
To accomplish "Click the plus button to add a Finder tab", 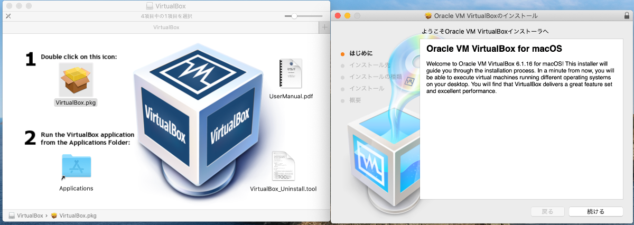I will pyautogui.click(x=324, y=27).
